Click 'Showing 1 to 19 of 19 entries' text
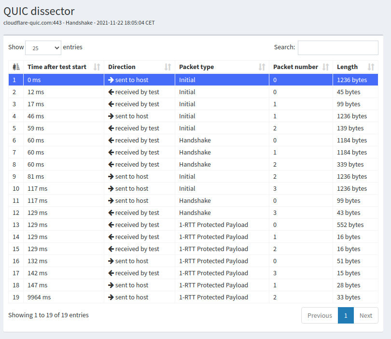Viewport: 391px width, 339px height. click(x=48, y=315)
